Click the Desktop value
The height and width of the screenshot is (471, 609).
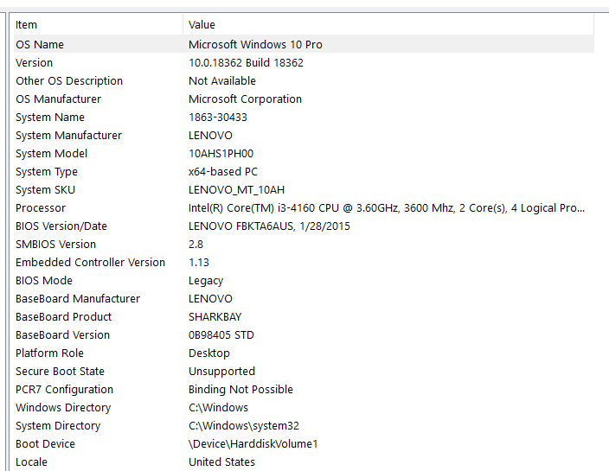[x=209, y=353]
